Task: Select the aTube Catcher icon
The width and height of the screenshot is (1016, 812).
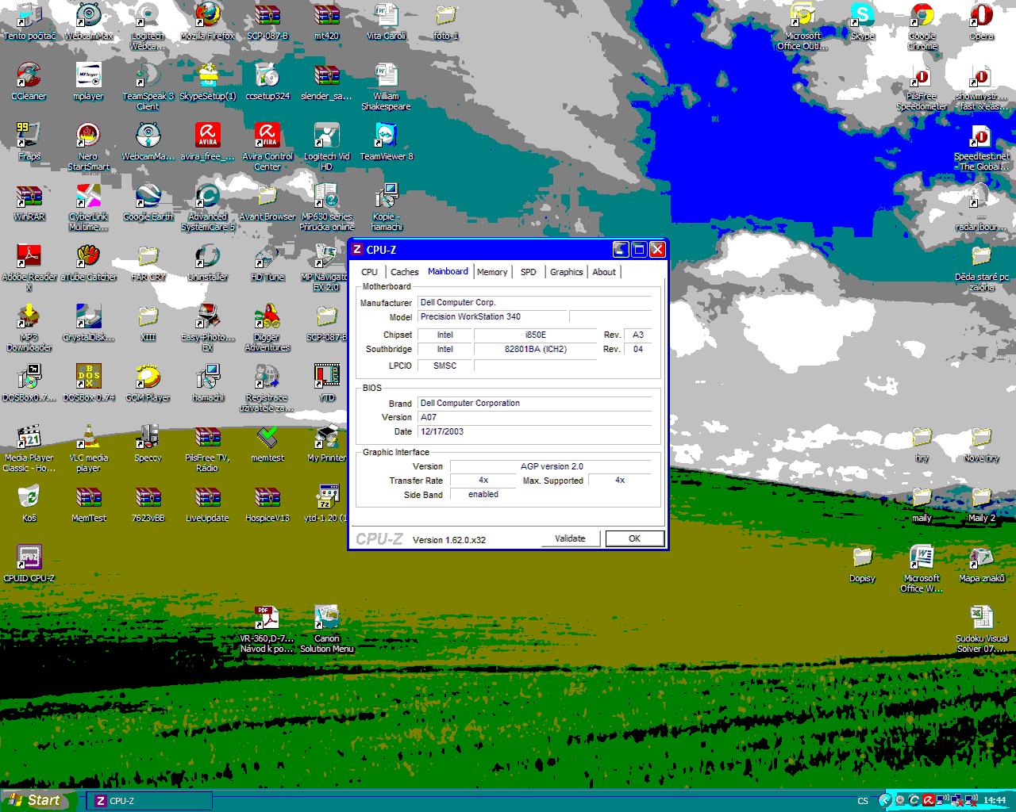Action: 88,262
